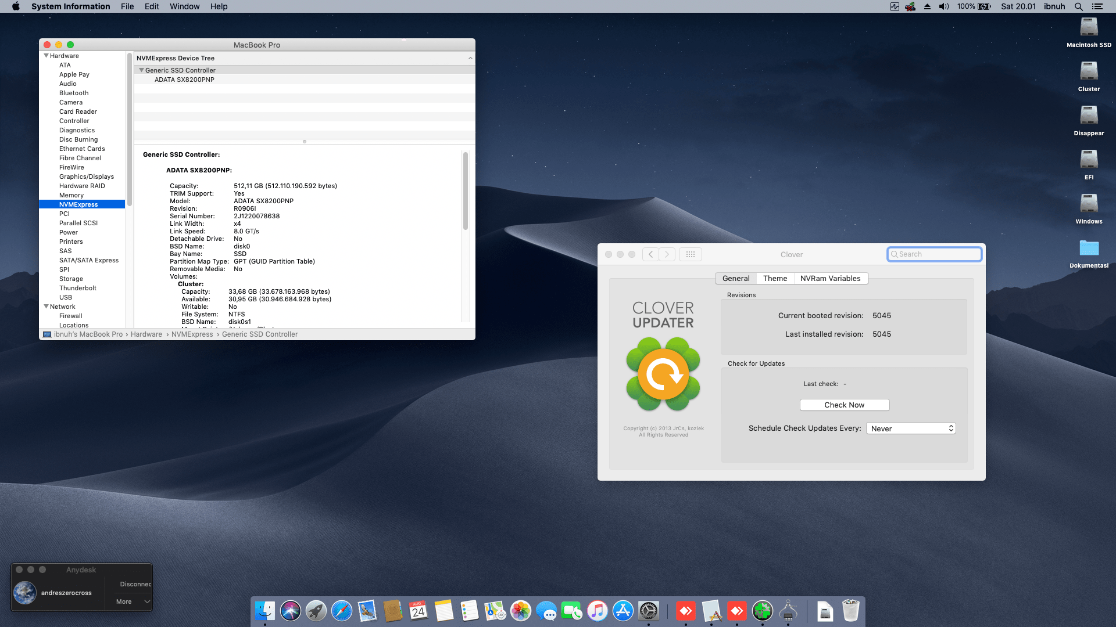The width and height of the screenshot is (1116, 627).
Task: Expand More options in Anydesk panel
Action: coord(133,601)
